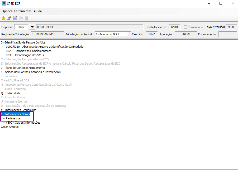Viewport: 238px width, 170px height.
Task: Select X - Informações Econômicas node
Action: 18,110
